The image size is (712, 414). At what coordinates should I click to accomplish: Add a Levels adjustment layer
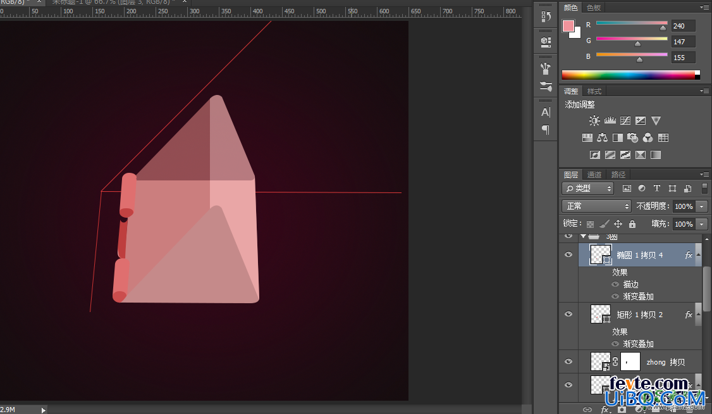[610, 120]
